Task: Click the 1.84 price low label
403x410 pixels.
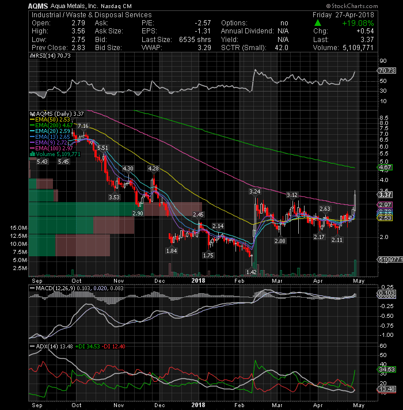Action: tap(172, 250)
